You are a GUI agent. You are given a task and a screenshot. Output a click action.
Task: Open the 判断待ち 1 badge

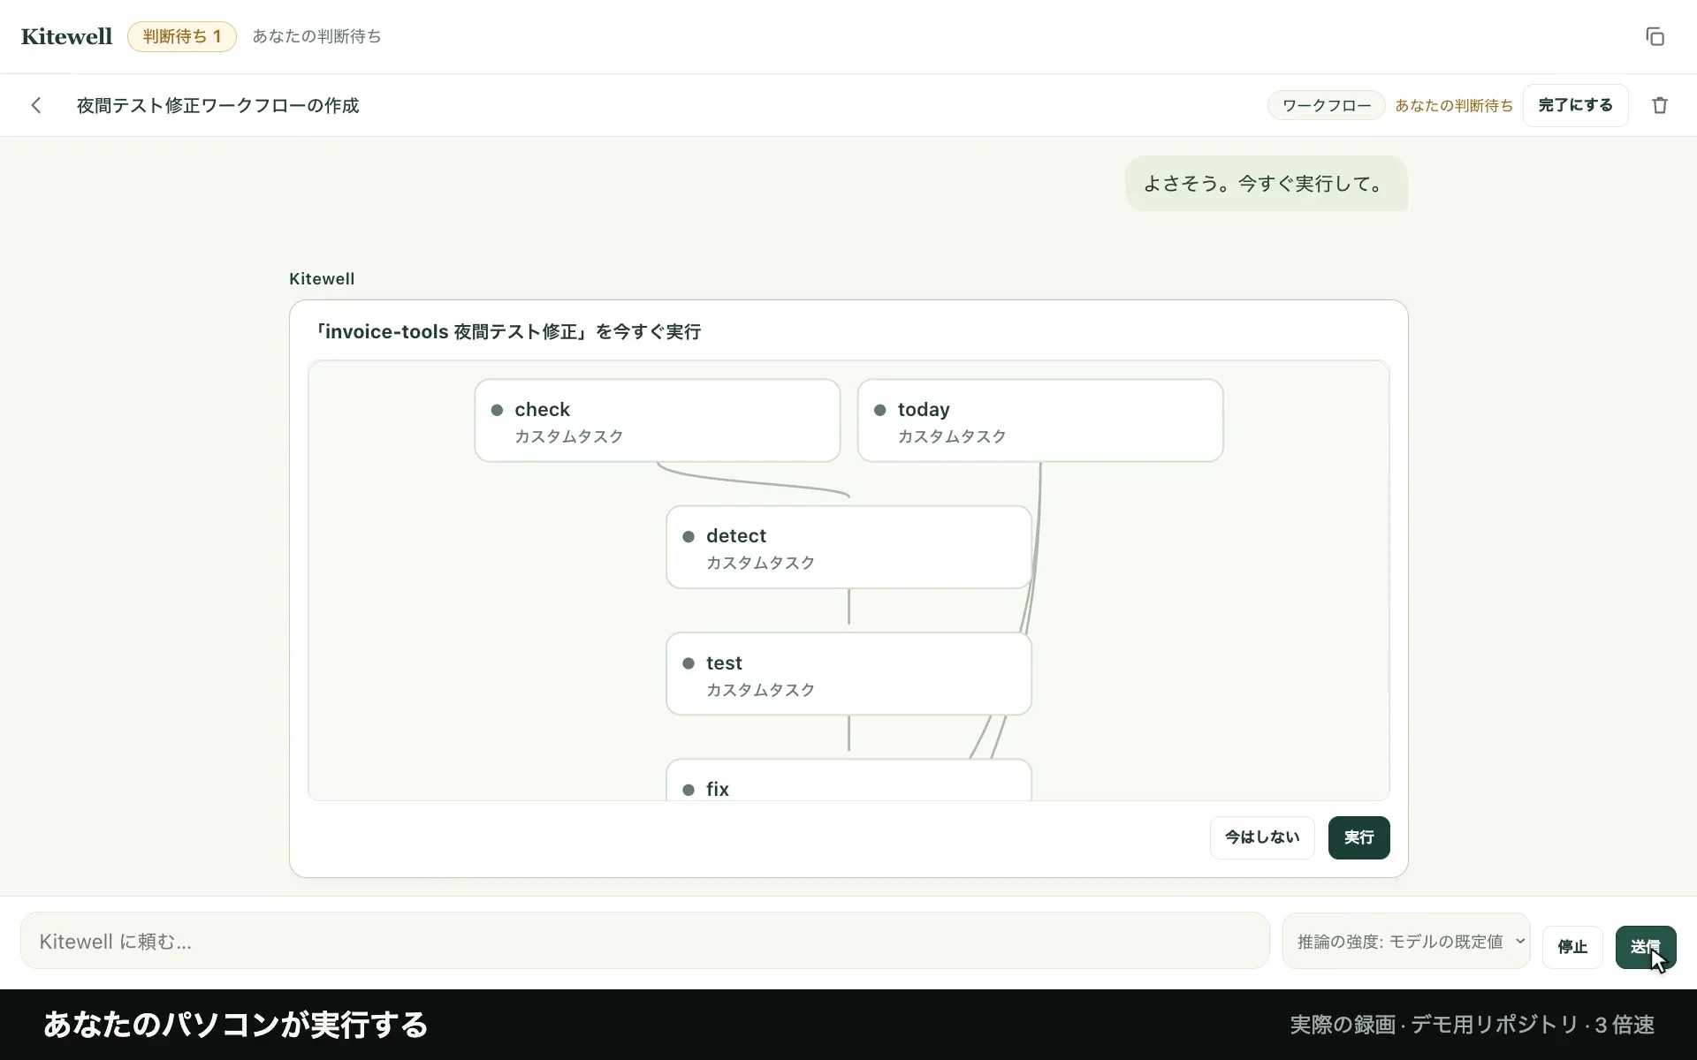point(182,36)
